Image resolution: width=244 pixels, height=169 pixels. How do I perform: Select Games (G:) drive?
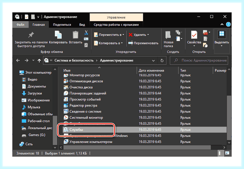point(33,135)
